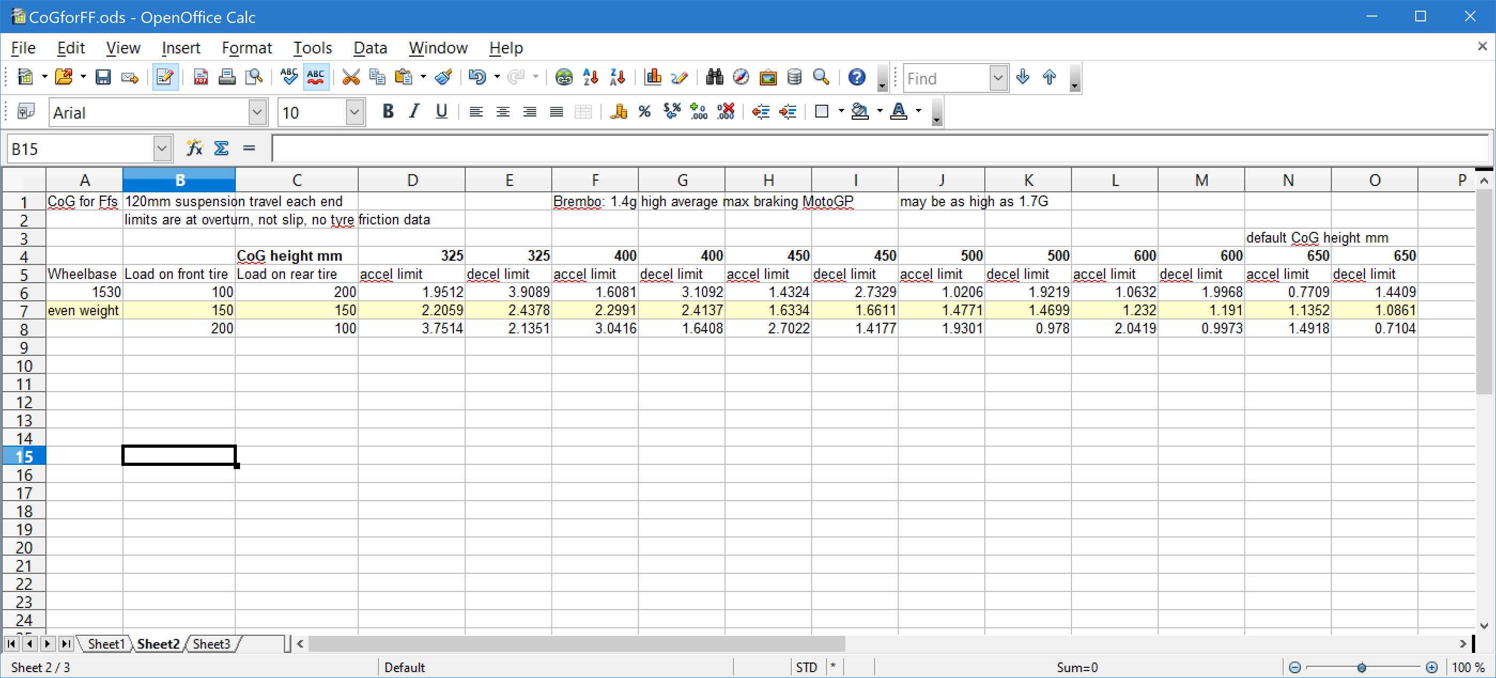Image resolution: width=1496 pixels, height=678 pixels.
Task: Delete a decimal place
Action: 726,112
